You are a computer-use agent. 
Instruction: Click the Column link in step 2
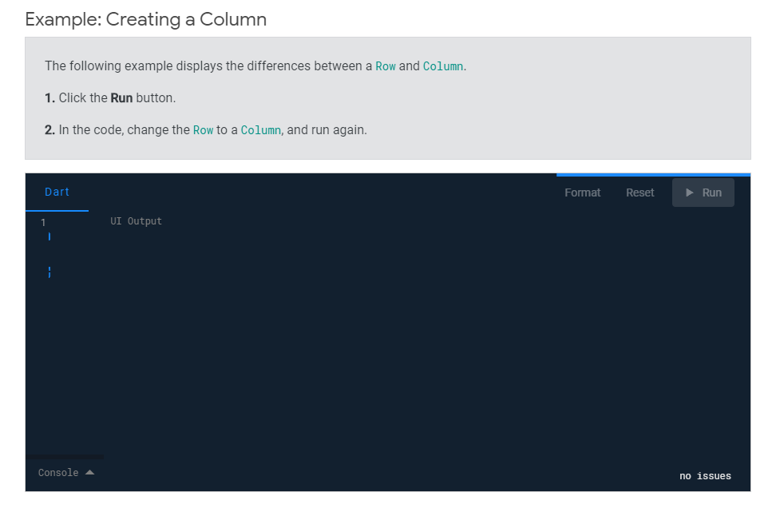(x=260, y=130)
